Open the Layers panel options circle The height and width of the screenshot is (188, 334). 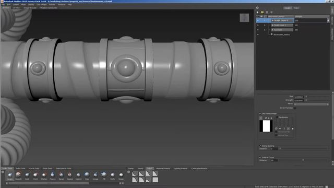tap(257, 8)
